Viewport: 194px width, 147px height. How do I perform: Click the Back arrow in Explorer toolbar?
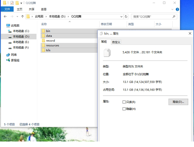5,17
